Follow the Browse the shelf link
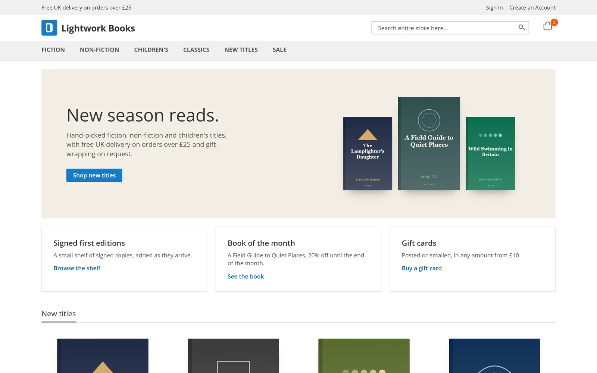This screenshot has height=373, width=597. pos(77,268)
